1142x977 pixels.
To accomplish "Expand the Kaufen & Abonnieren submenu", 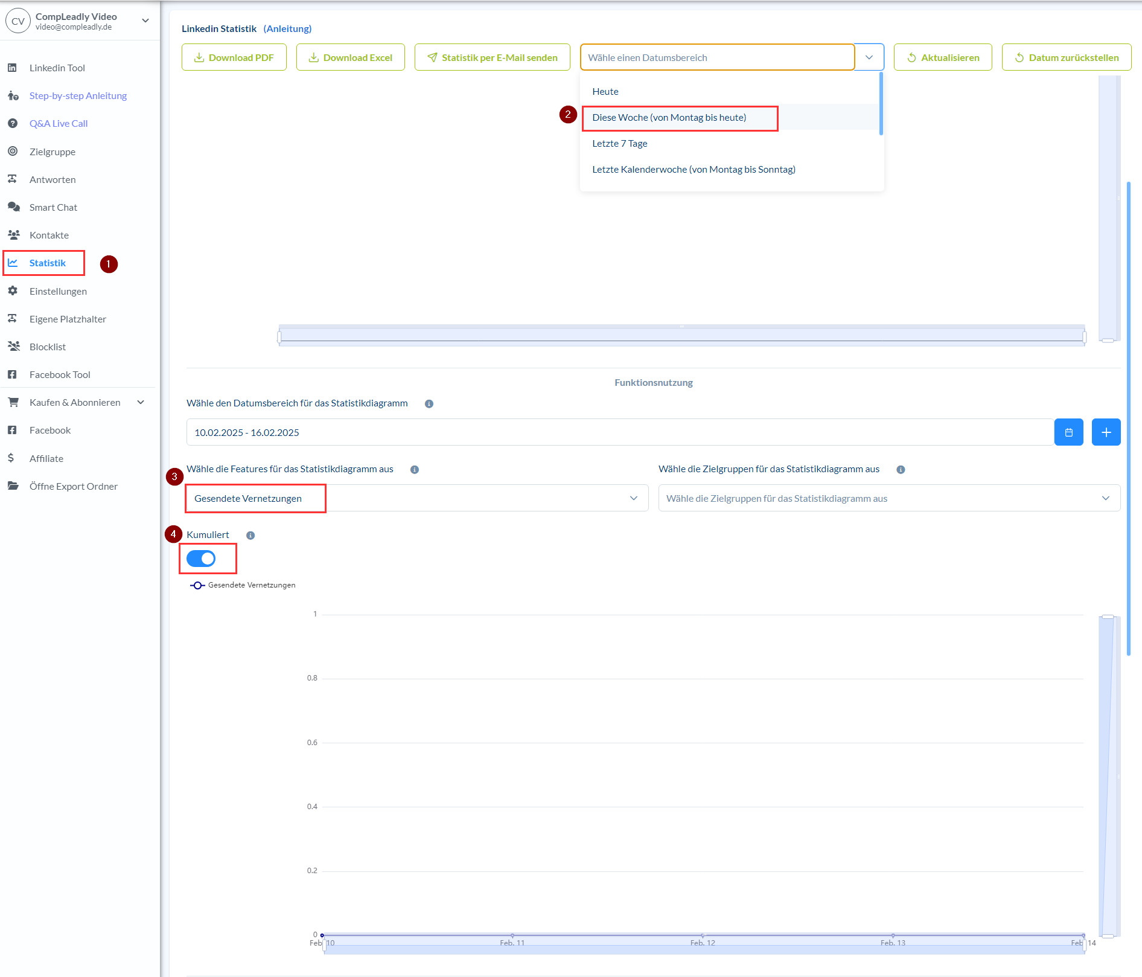I will 141,402.
